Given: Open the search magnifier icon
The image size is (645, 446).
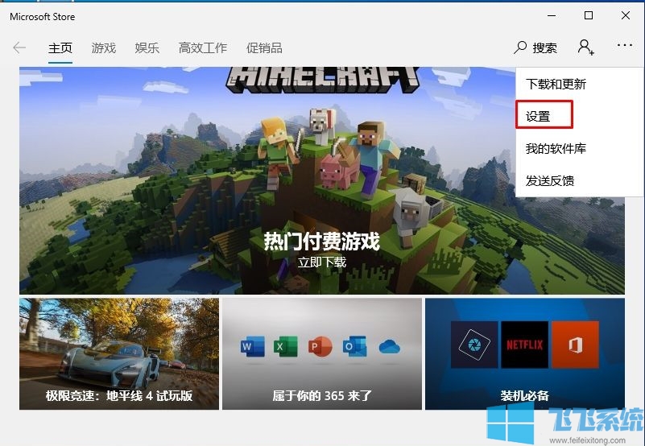Looking at the screenshot, I should 521,47.
